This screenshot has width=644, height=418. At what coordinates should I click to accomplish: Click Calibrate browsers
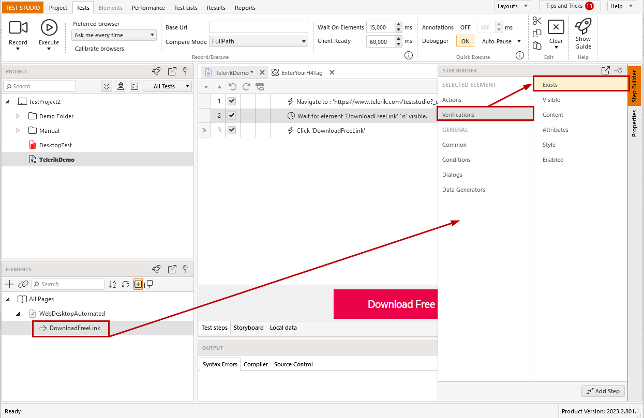(x=99, y=49)
